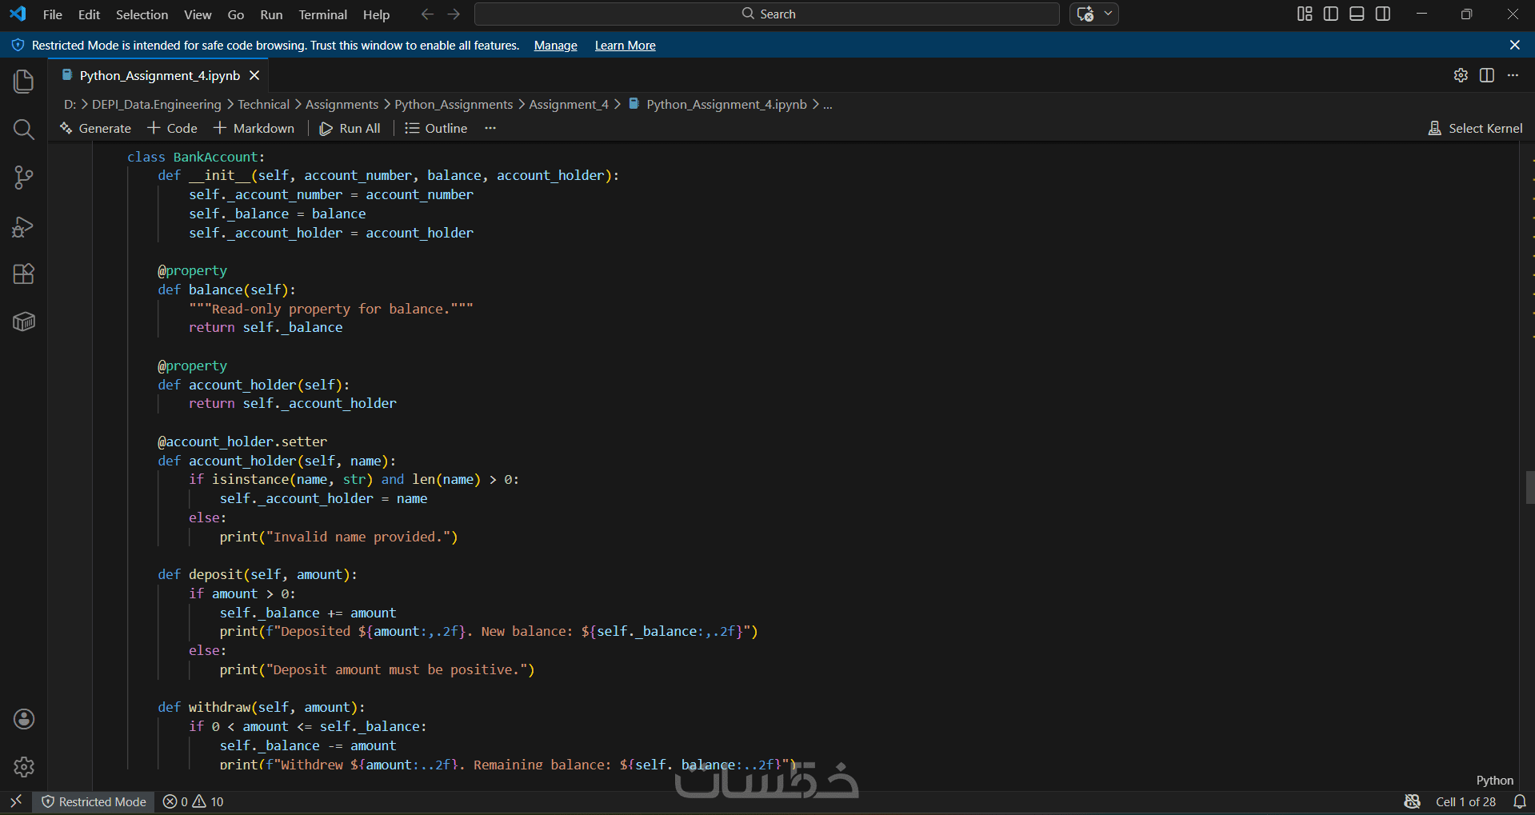Open the Run menu
The width and height of the screenshot is (1535, 815).
click(271, 14)
